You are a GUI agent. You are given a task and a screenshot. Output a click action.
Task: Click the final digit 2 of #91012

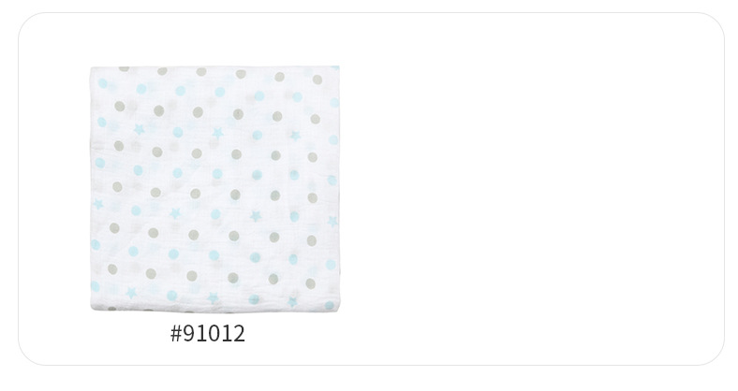[x=239, y=334]
